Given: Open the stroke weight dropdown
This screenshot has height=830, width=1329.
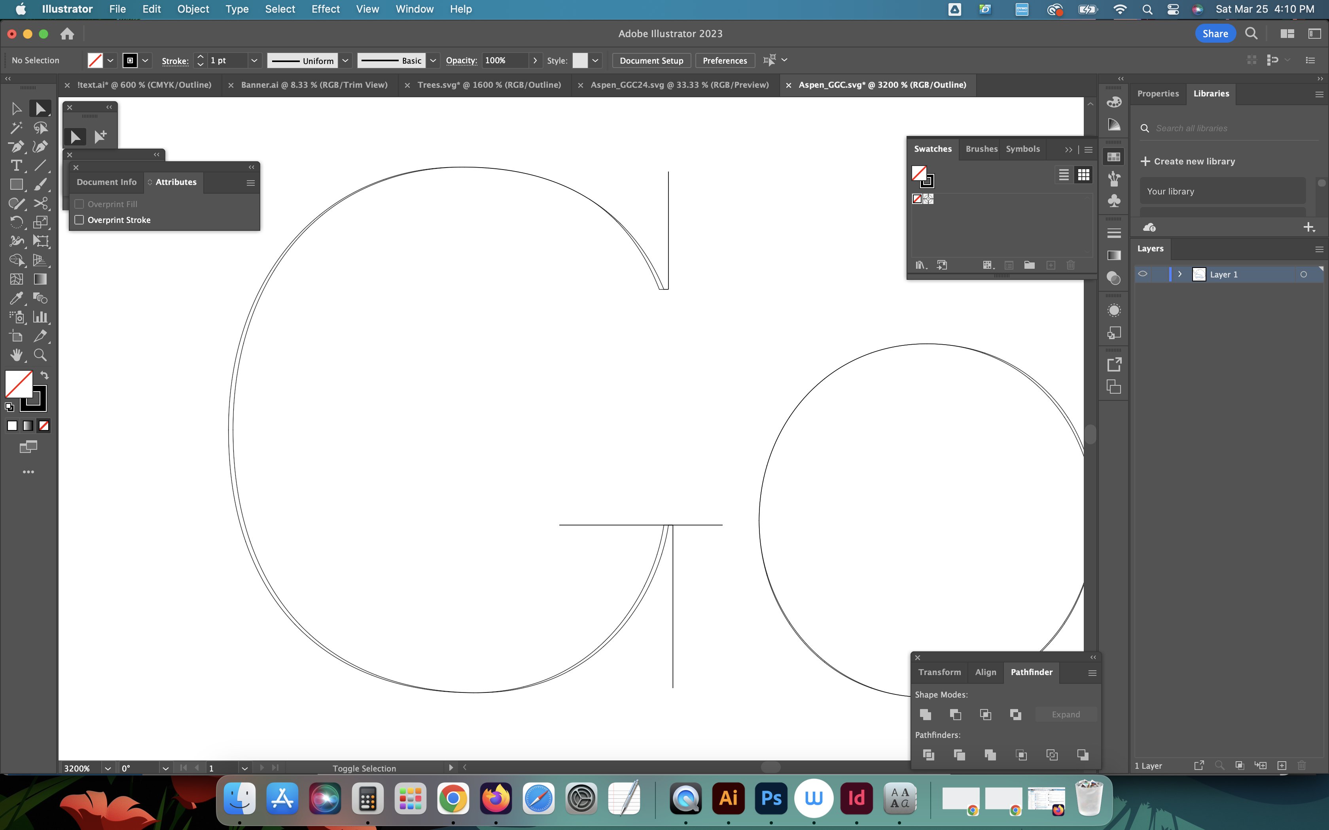Looking at the screenshot, I should (x=254, y=60).
